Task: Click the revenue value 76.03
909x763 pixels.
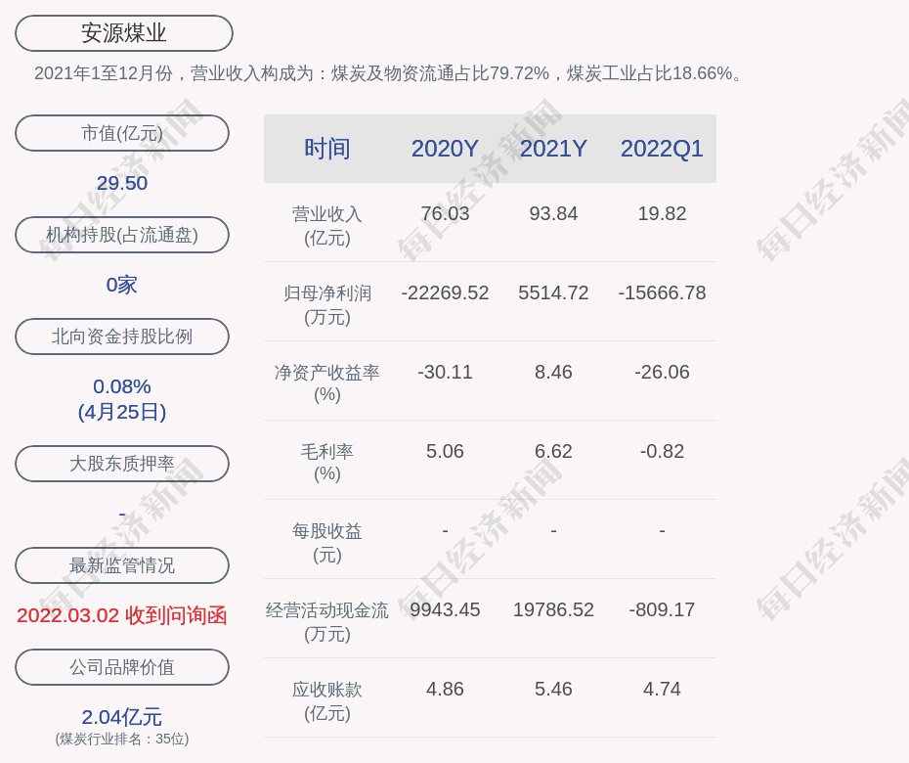Action: (445, 213)
